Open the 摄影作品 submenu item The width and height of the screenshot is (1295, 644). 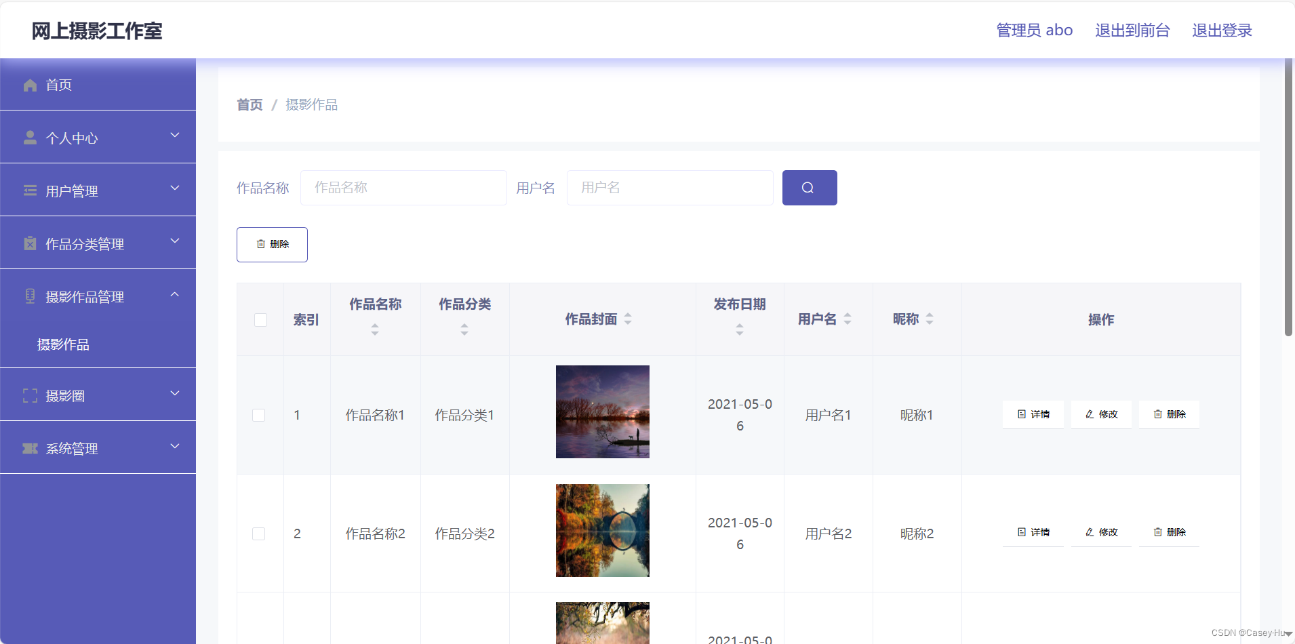pyautogui.click(x=98, y=344)
